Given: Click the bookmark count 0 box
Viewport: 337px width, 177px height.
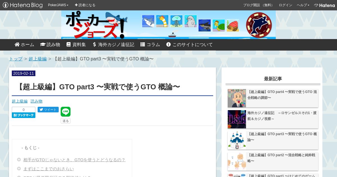Looking at the screenshot, I should 24,110.
